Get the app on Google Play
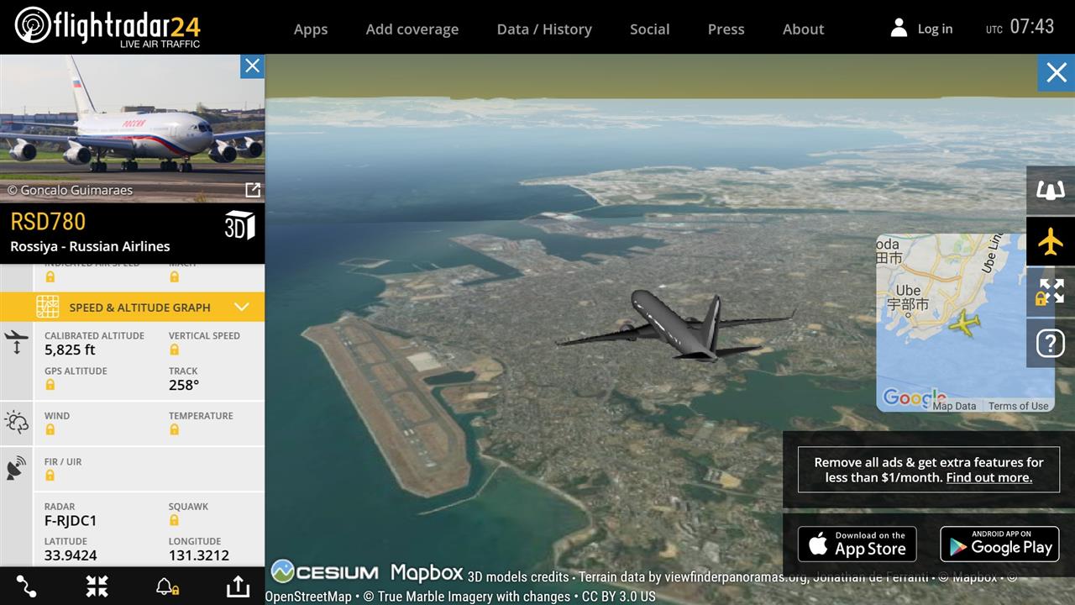The width and height of the screenshot is (1075, 605). (x=999, y=544)
